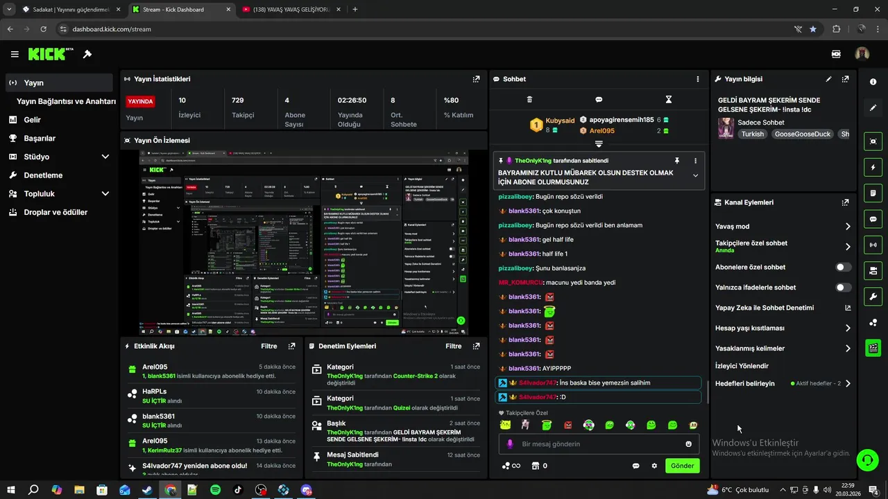Click the chat panel scrollbar
The image size is (888, 499).
point(707,392)
